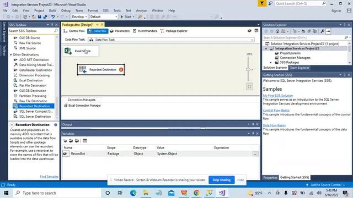Viewport: 353px width, 198px height.
Task: Switch to Control Flow tab
Action: pos(74,31)
